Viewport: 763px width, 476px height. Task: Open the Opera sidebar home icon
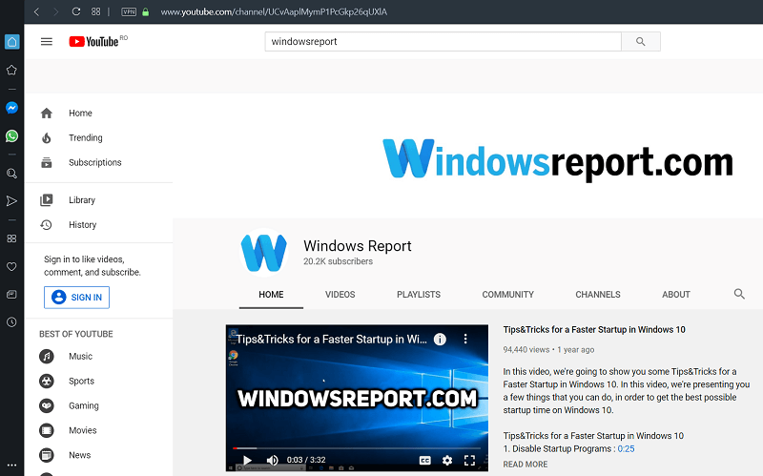[11, 42]
